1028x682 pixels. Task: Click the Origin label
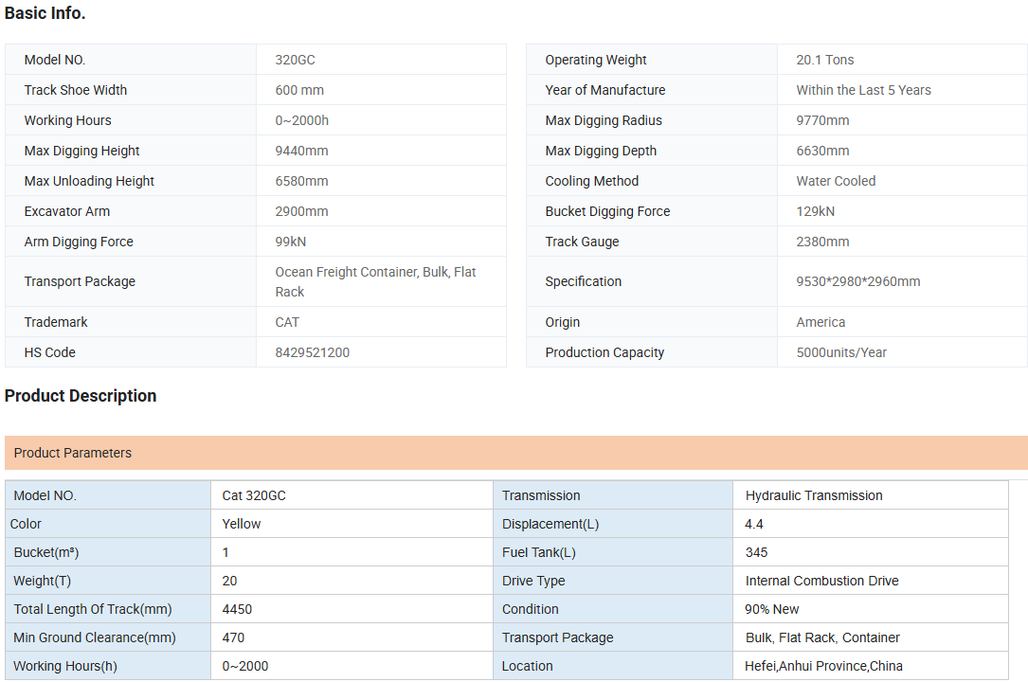coord(563,322)
